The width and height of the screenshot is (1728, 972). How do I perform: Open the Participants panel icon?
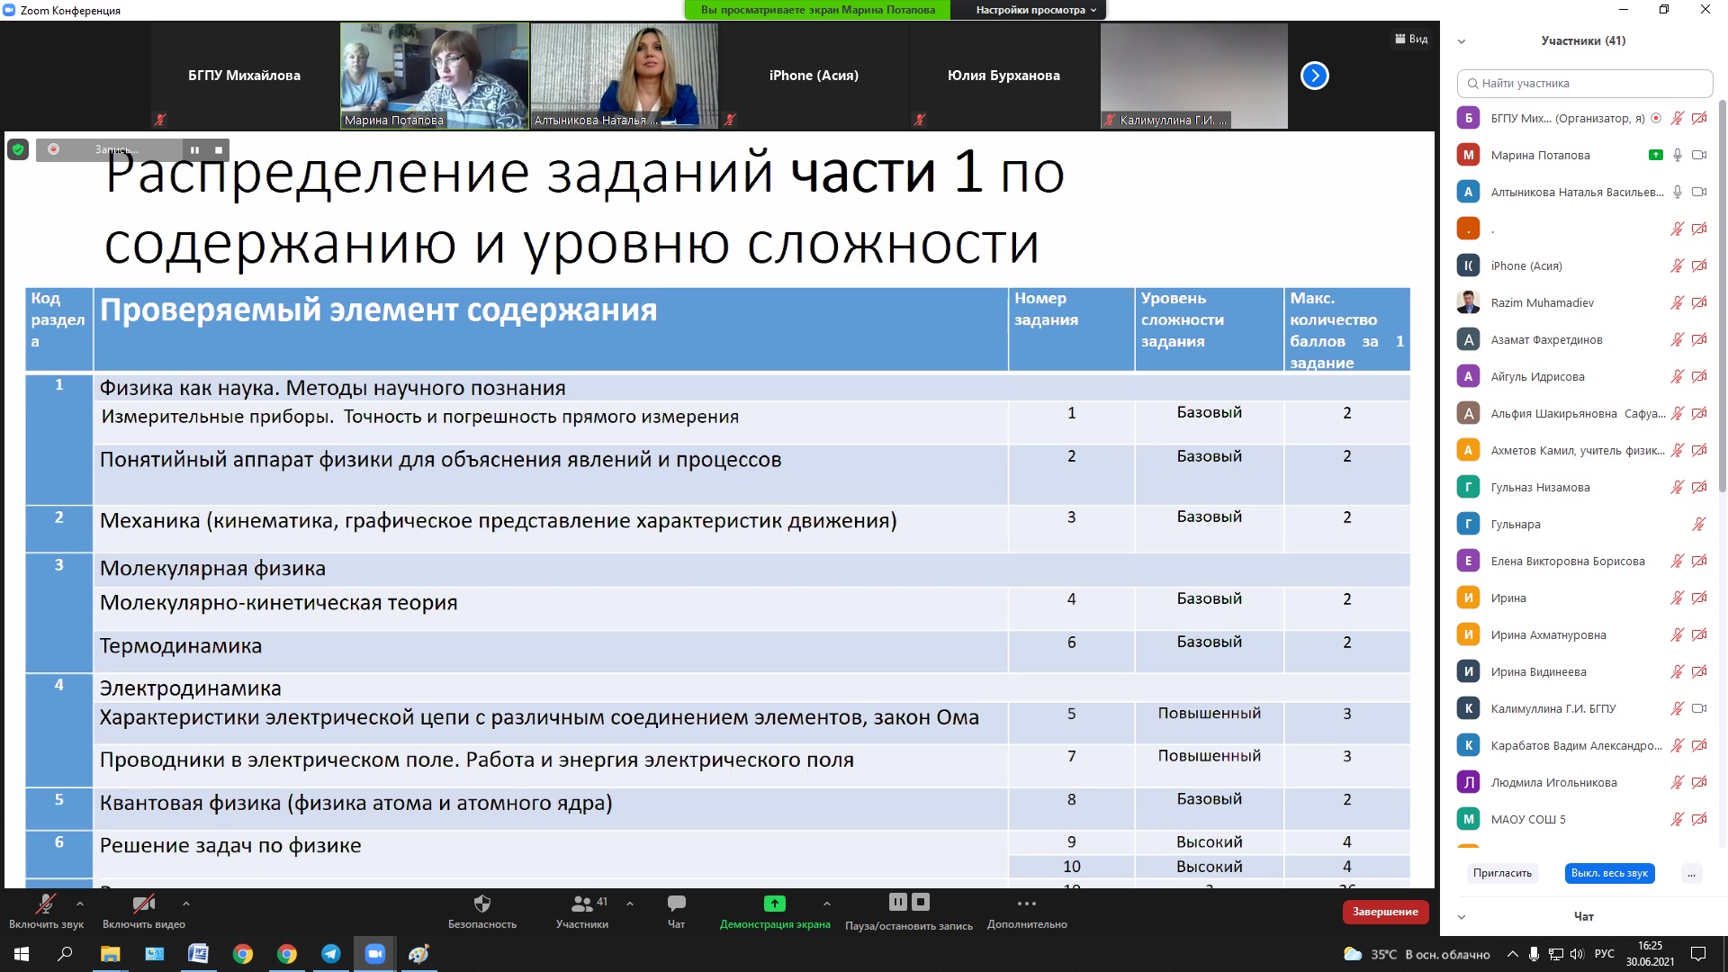pyautogui.click(x=582, y=904)
